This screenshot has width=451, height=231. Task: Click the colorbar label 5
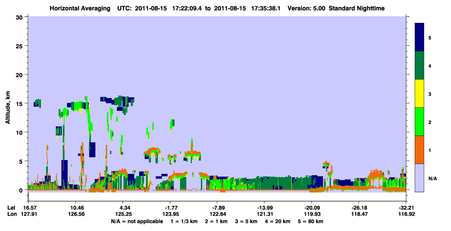pos(429,37)
